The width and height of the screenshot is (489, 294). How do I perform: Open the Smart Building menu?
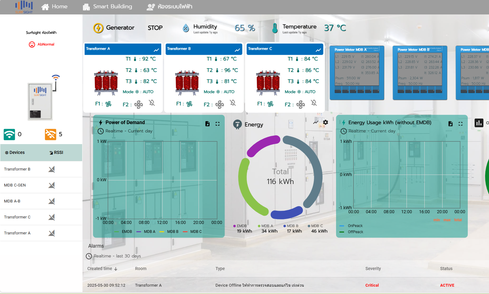[107, 7]
